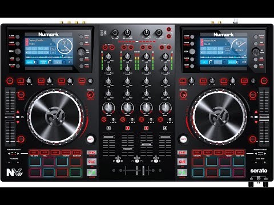Touch the right jog wheel platter

click(219, 116)
